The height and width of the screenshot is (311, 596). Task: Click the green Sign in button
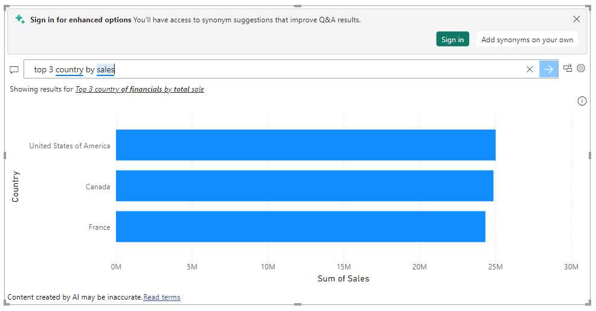(452, 39)
